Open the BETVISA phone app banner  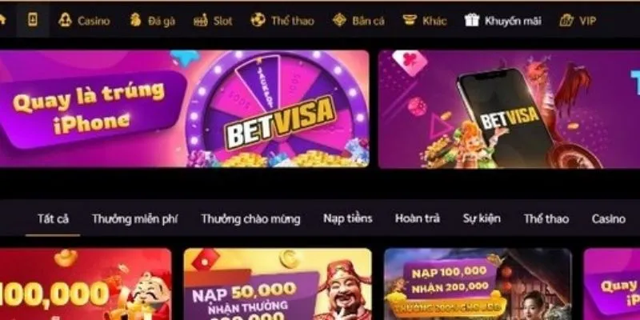coord(509,109)
